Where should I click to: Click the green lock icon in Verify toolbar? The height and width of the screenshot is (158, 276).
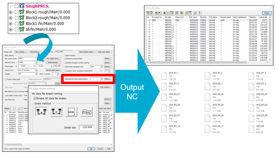(x=164, y=13)
